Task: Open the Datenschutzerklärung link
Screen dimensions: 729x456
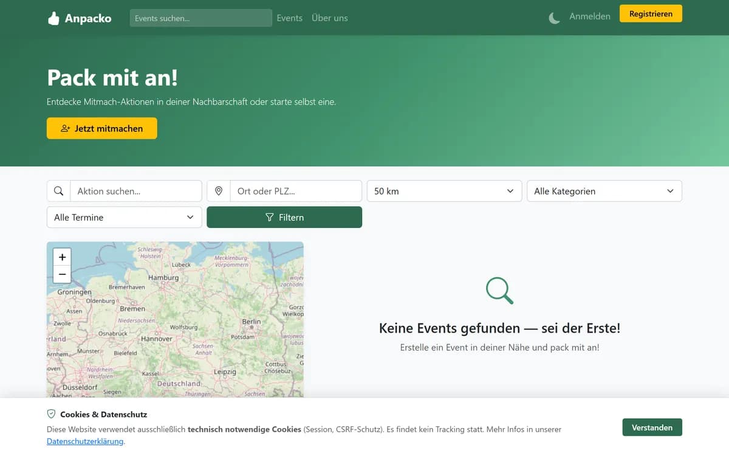Action: (85, 441)
